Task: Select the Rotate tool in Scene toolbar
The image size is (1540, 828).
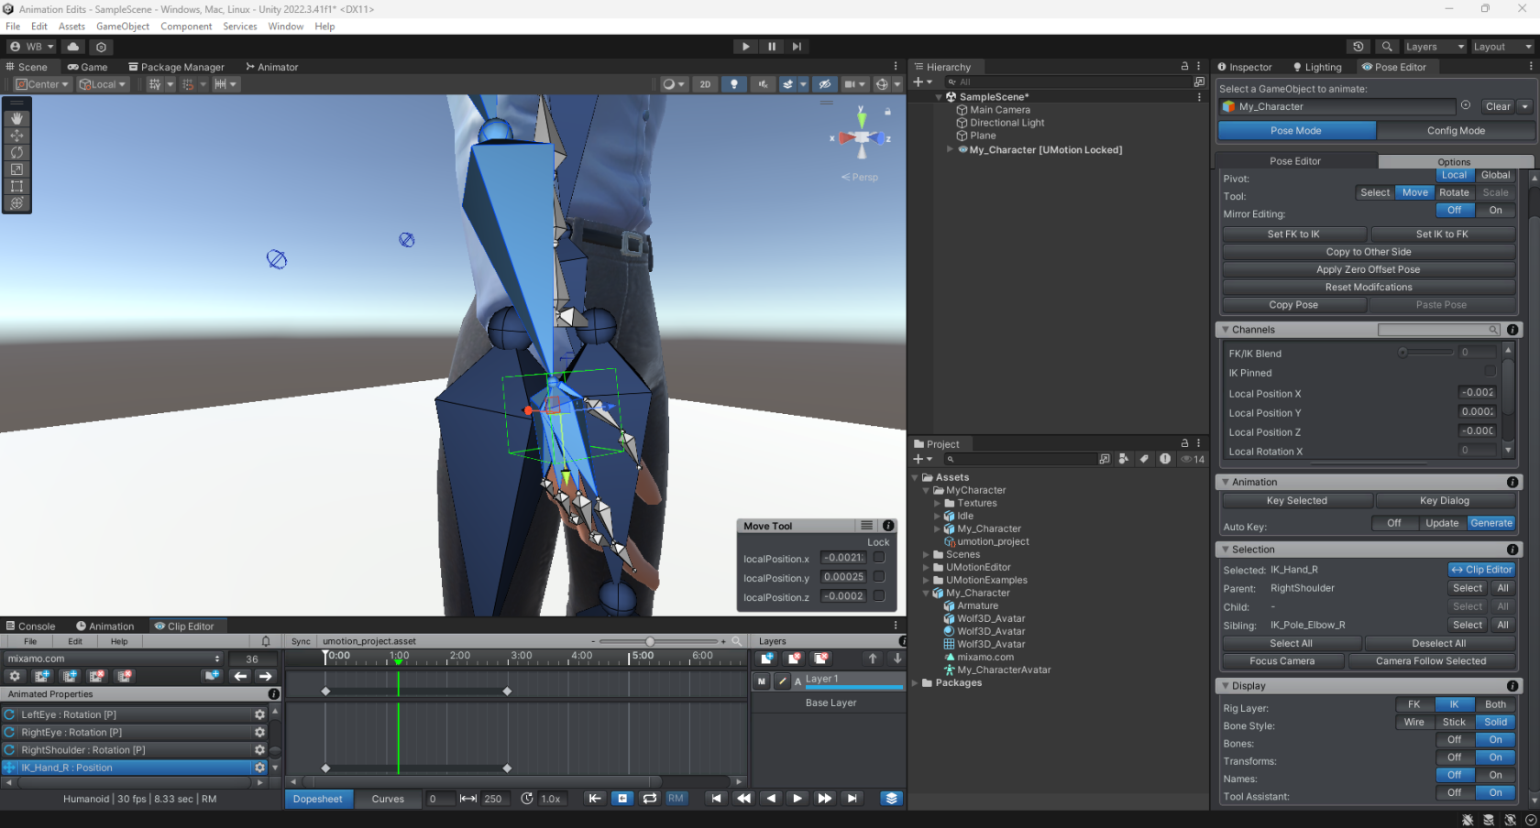Action: pyautogui.click(x=16, y=153)
